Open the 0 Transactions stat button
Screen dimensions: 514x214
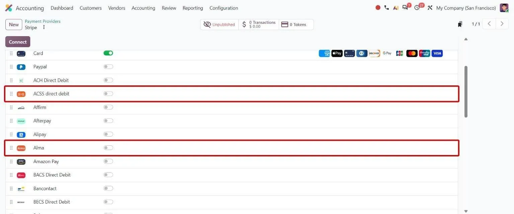click(x=259, y=24)
